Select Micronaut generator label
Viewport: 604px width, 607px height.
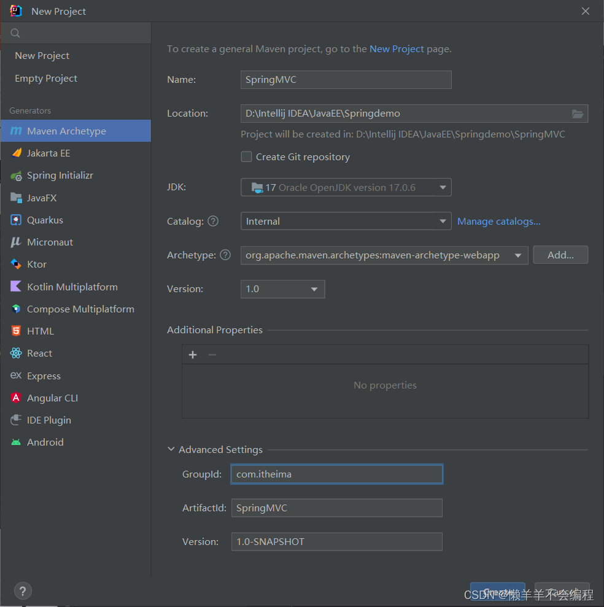point(50,242)
